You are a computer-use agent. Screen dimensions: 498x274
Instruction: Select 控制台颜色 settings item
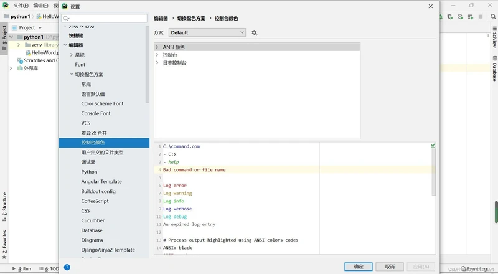[x=104, y=143]
